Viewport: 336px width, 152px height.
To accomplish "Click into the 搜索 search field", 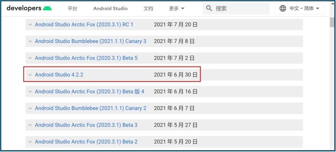I will coord(236,9).
